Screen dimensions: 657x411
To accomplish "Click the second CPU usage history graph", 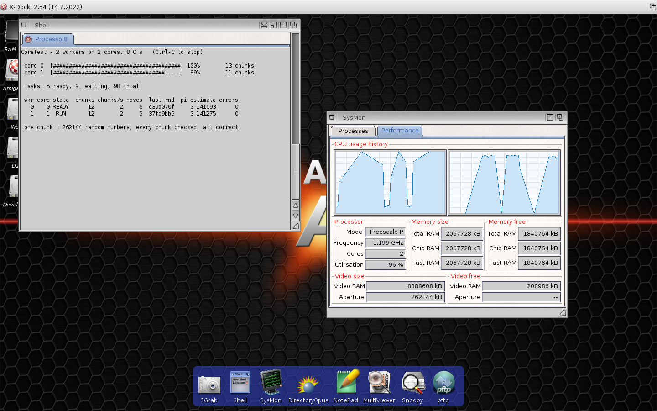I will click(504, 182).
